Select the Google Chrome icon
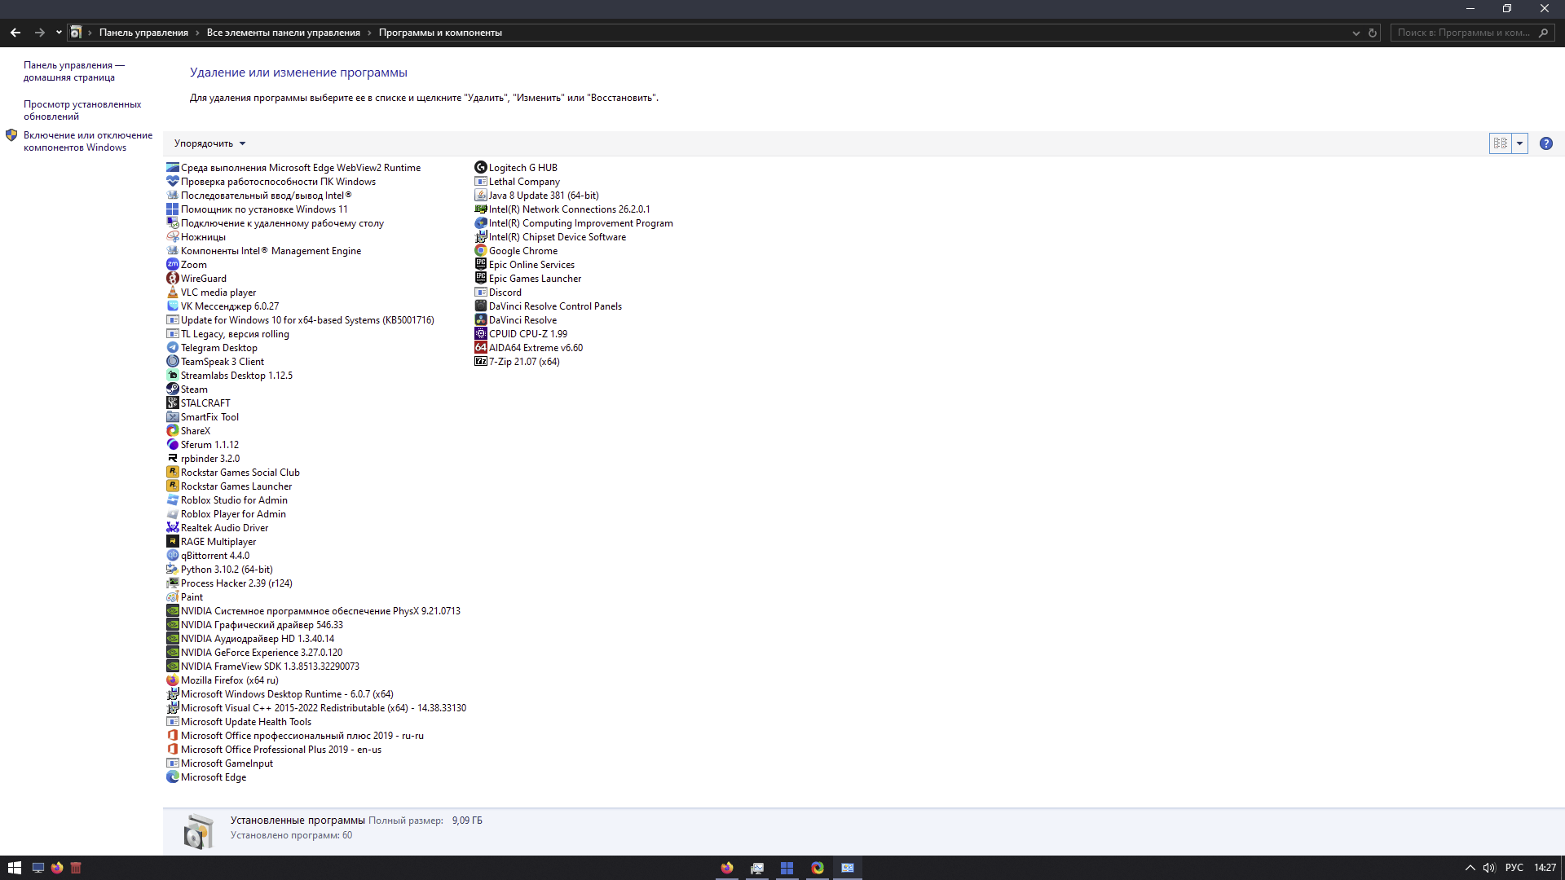The height and width of the screenshot is (880, 1565). pyautogui.click(x=480, y=251)
